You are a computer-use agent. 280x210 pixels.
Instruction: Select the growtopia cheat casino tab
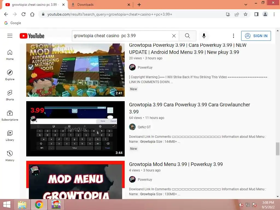coord(35,5)
